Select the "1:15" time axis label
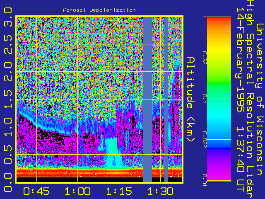 coord(119,191)
